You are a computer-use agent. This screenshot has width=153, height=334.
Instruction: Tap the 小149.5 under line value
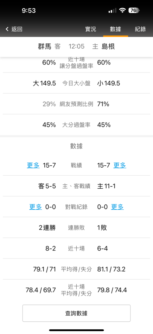pos(109,83)
